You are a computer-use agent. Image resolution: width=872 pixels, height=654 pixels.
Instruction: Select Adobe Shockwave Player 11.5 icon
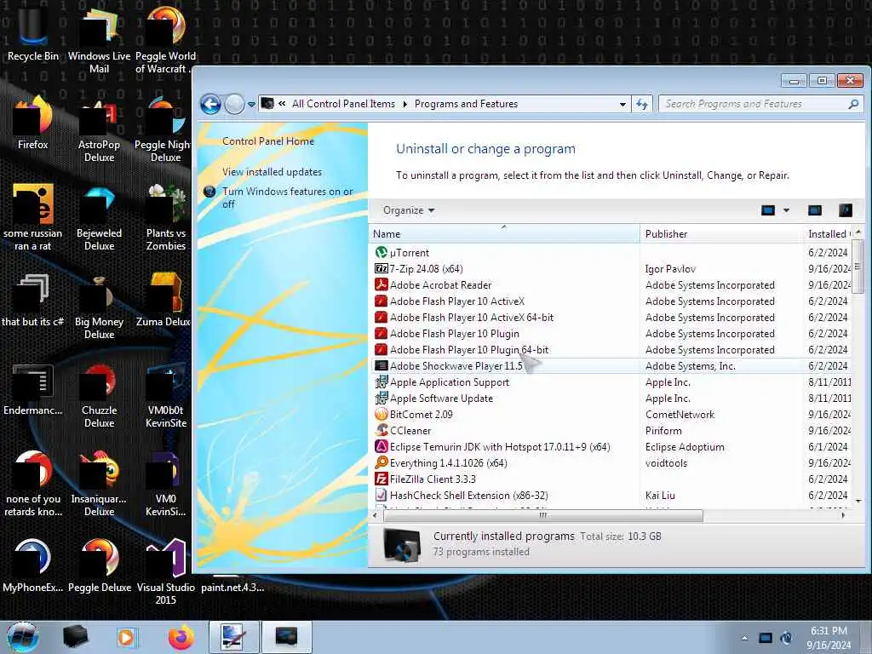click(381, 366)
